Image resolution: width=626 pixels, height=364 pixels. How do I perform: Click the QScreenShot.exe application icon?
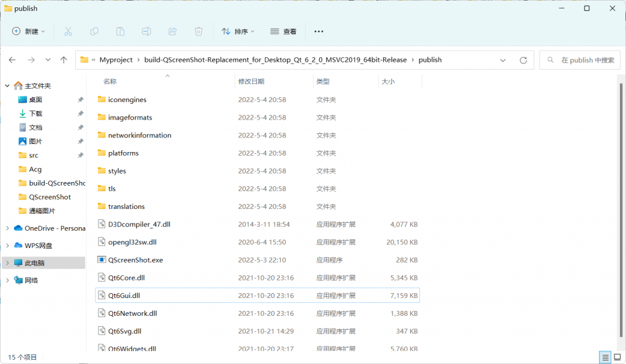pyautogui.click(x=101, y=260)
